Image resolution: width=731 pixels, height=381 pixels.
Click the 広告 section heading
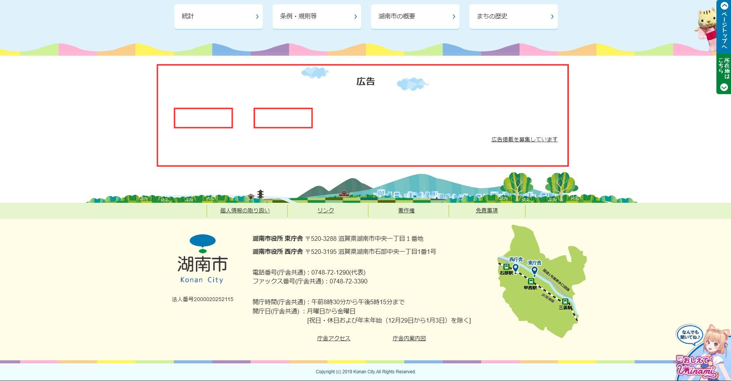365,81
